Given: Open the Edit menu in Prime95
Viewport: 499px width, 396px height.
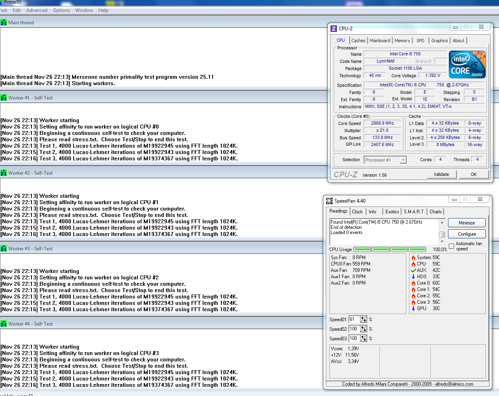Looking at the screenshot, I should [17, 10].
